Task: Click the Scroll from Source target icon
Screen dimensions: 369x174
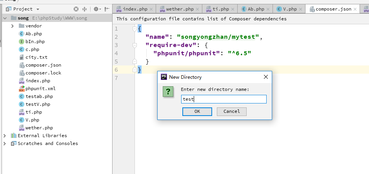Action: pos(76,9)
